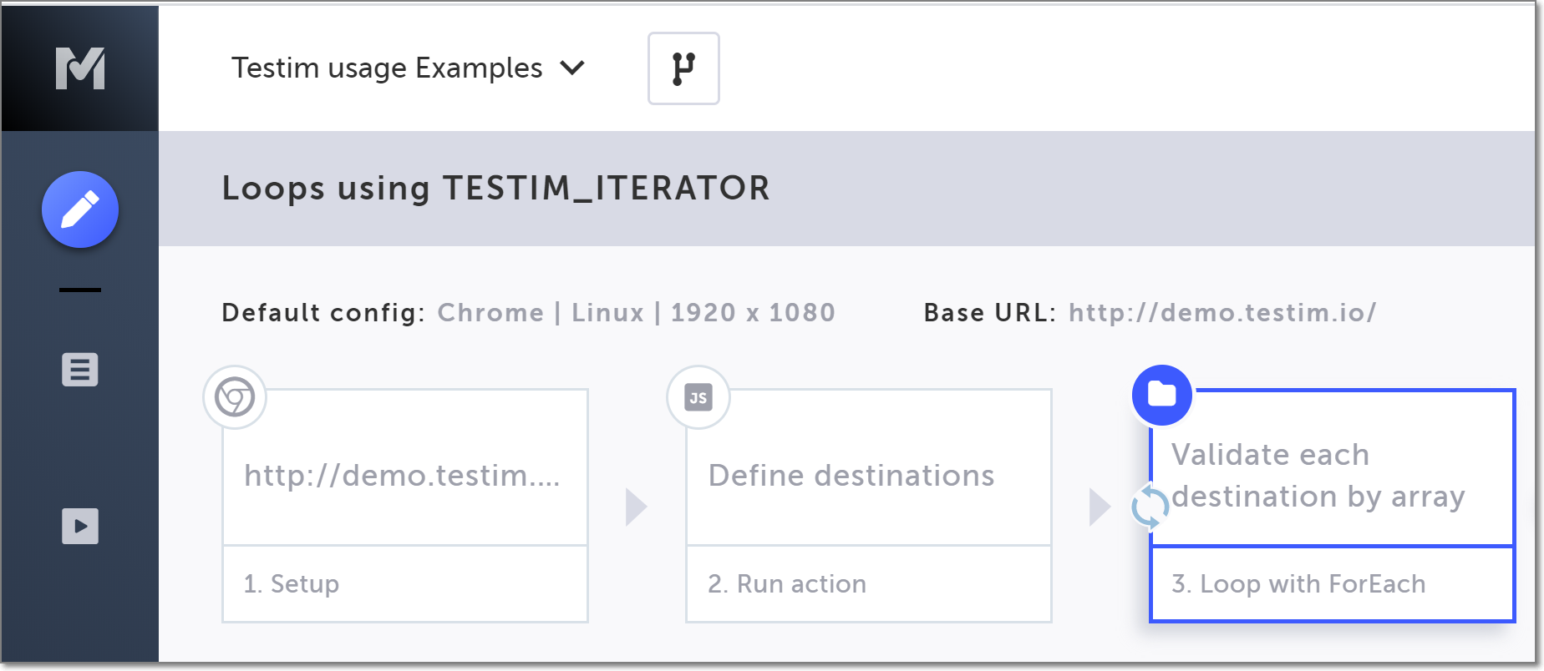This screenshot has height=671, width=1544.
Task: Click the 'Base URL:' label
Action: click(990, 312)
